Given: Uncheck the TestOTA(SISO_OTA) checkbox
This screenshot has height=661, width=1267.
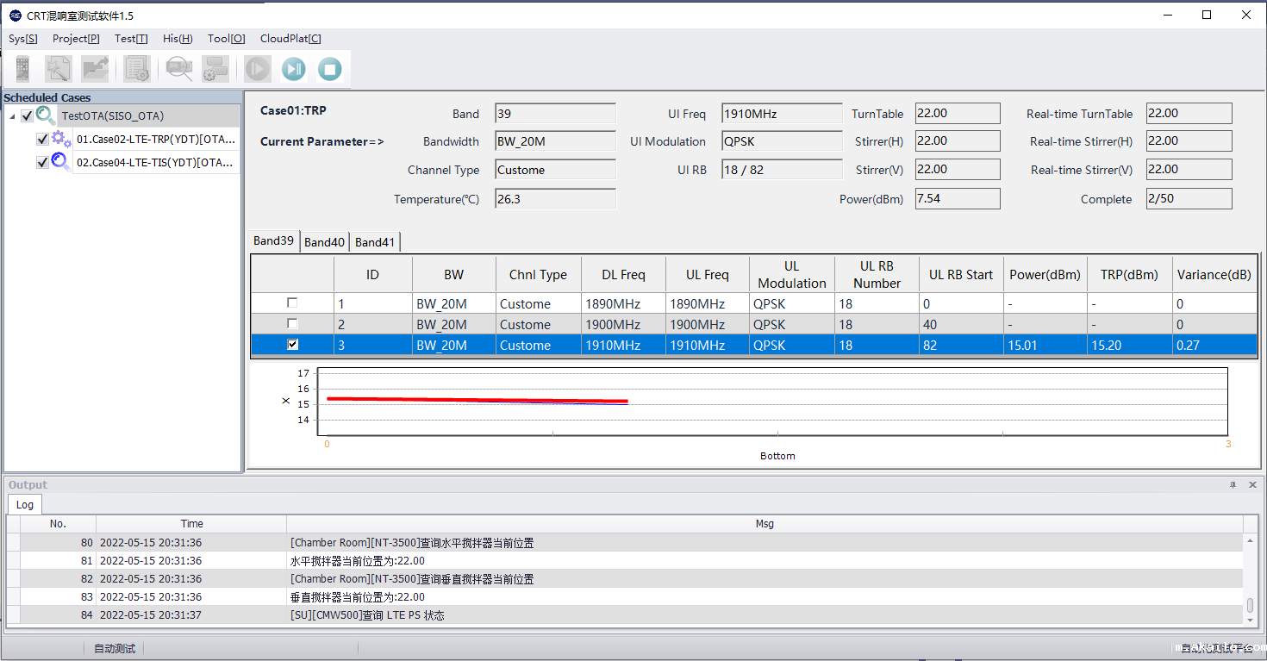Looking at the screenshot, I should (28, 116).
